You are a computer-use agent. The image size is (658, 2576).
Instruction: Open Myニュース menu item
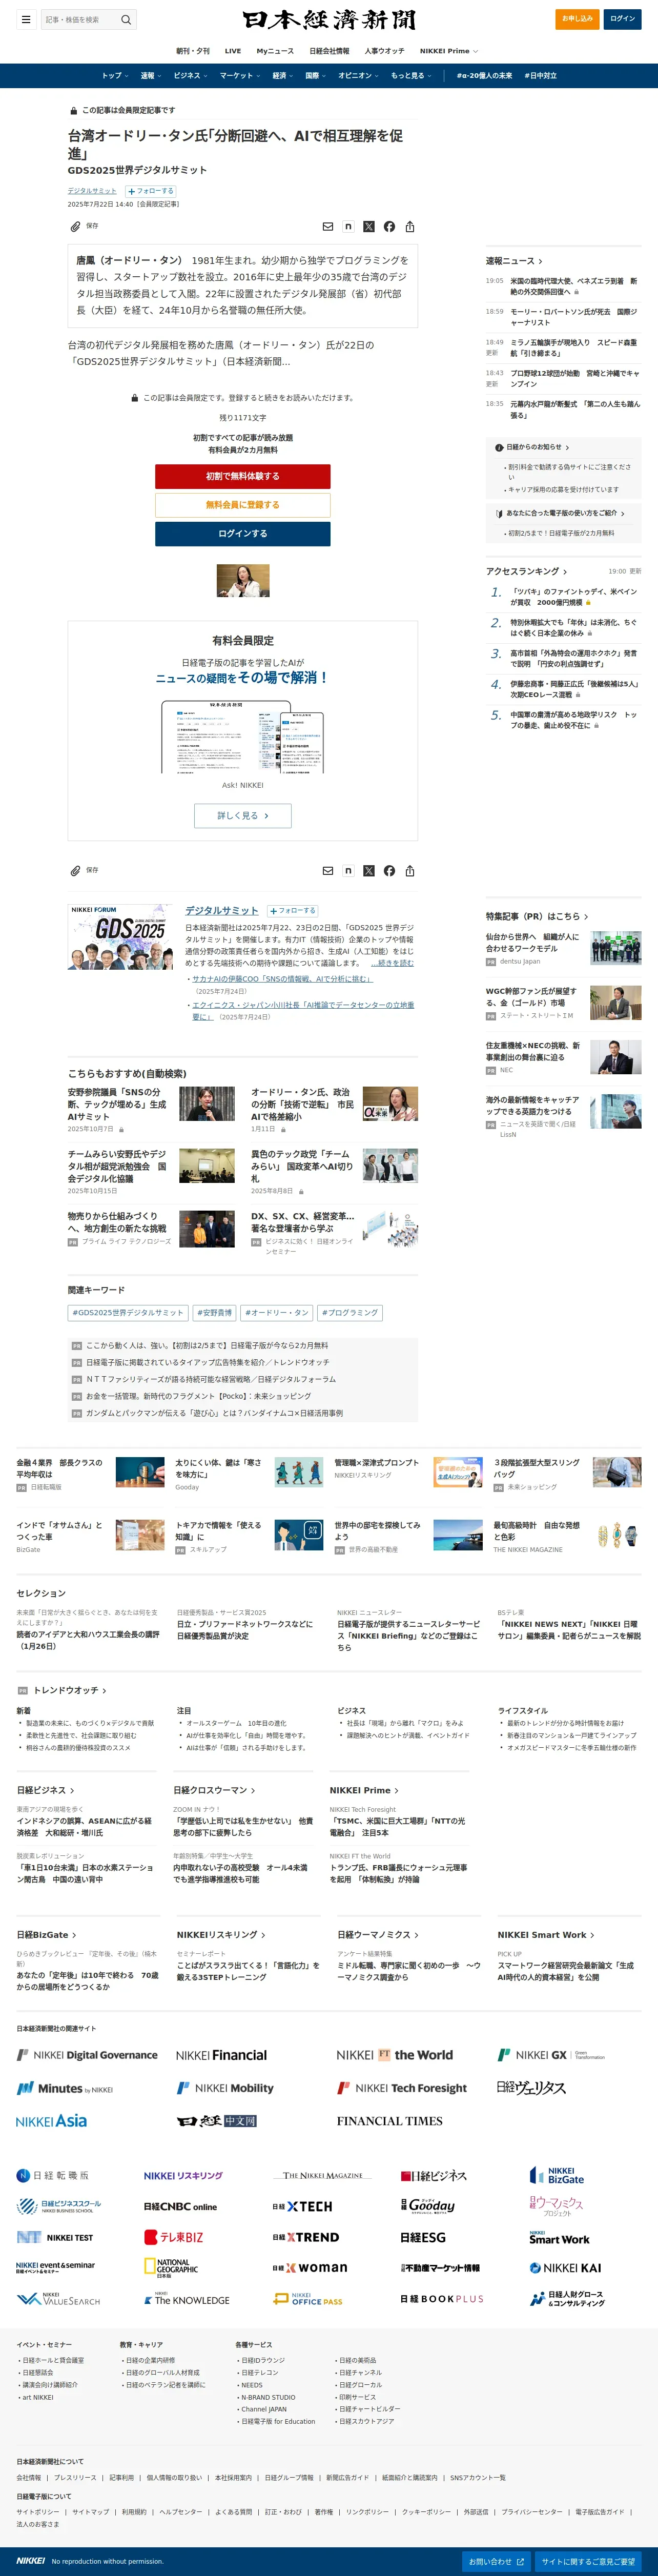click(x=275, y=51)
